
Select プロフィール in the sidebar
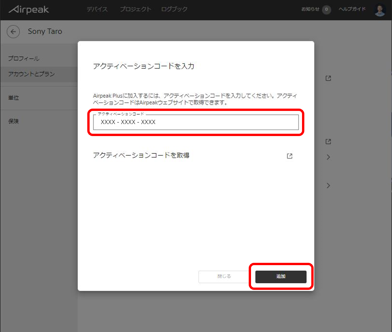24,59
